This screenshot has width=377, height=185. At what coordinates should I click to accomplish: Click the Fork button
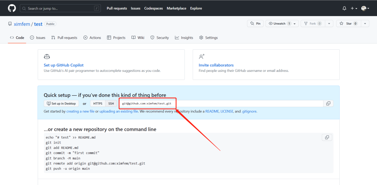[313, 24]
